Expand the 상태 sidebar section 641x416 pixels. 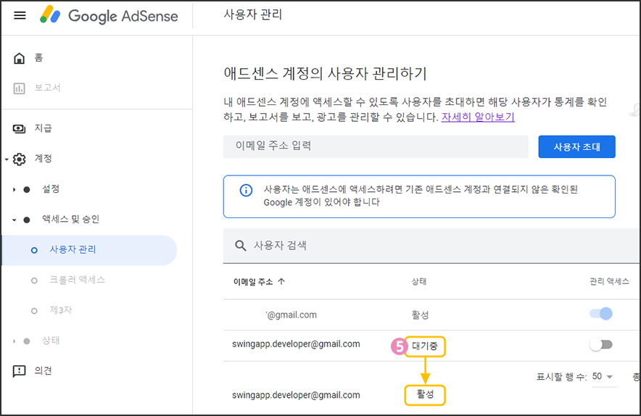14,341
